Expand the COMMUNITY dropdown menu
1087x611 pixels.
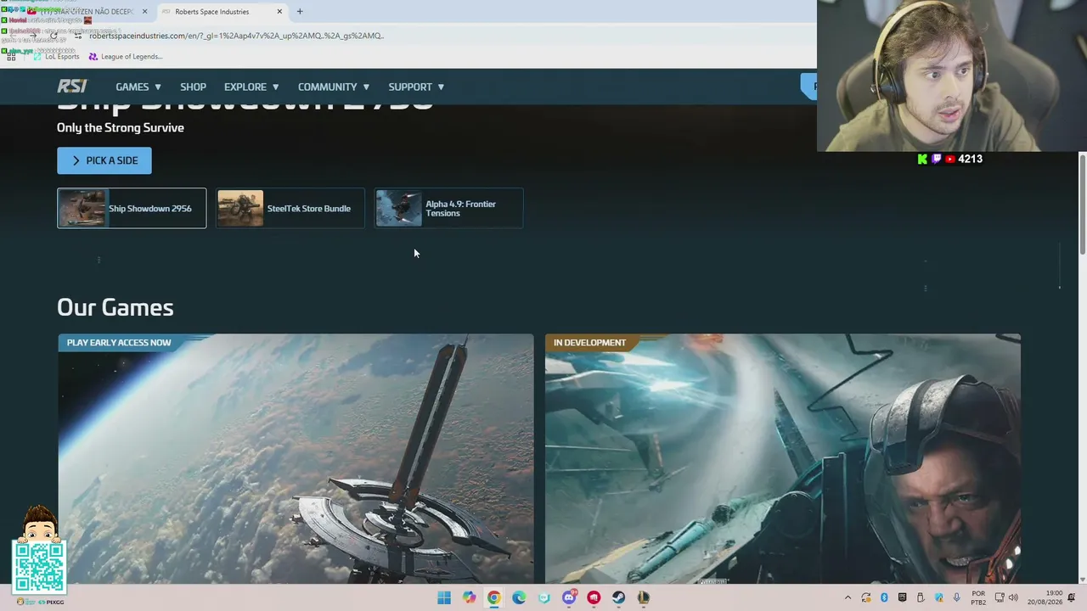pos(334,87)
